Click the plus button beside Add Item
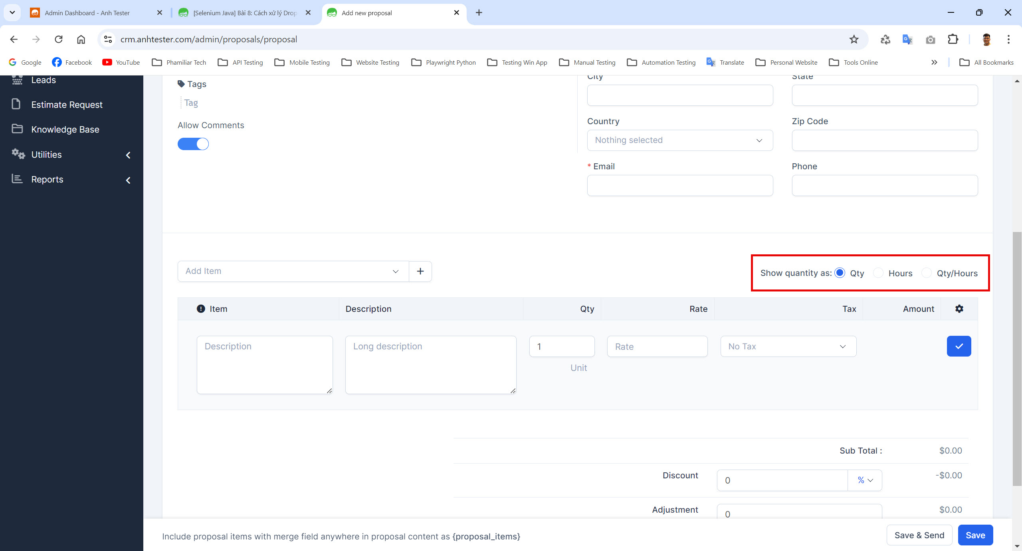The width and height of the screenshot is (1022, 551). (420, 271)
